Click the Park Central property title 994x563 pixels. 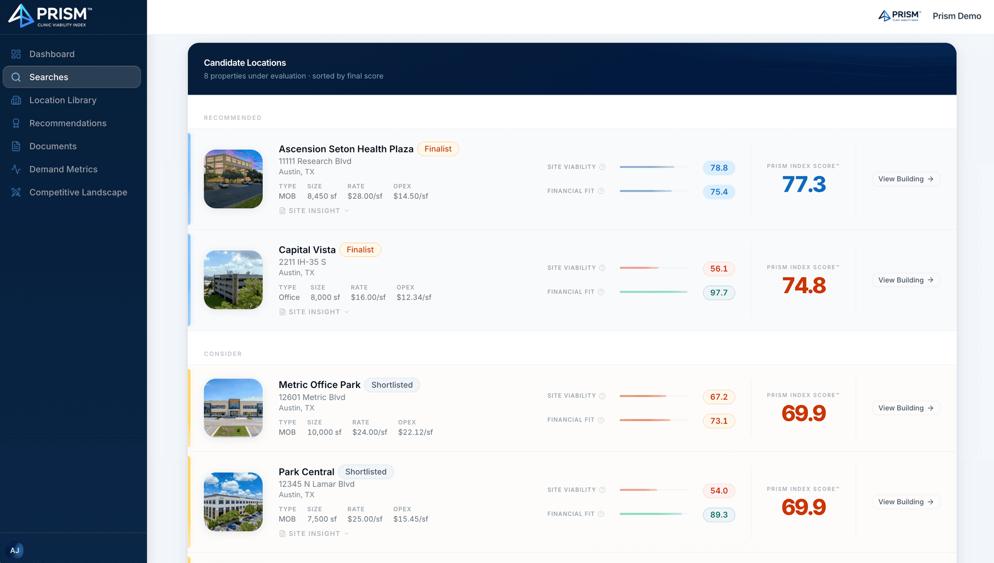(x=306, y=472)
